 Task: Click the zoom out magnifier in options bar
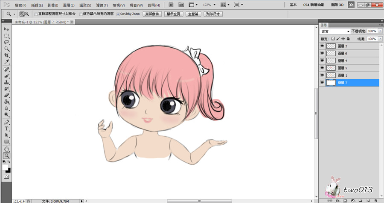27,14
